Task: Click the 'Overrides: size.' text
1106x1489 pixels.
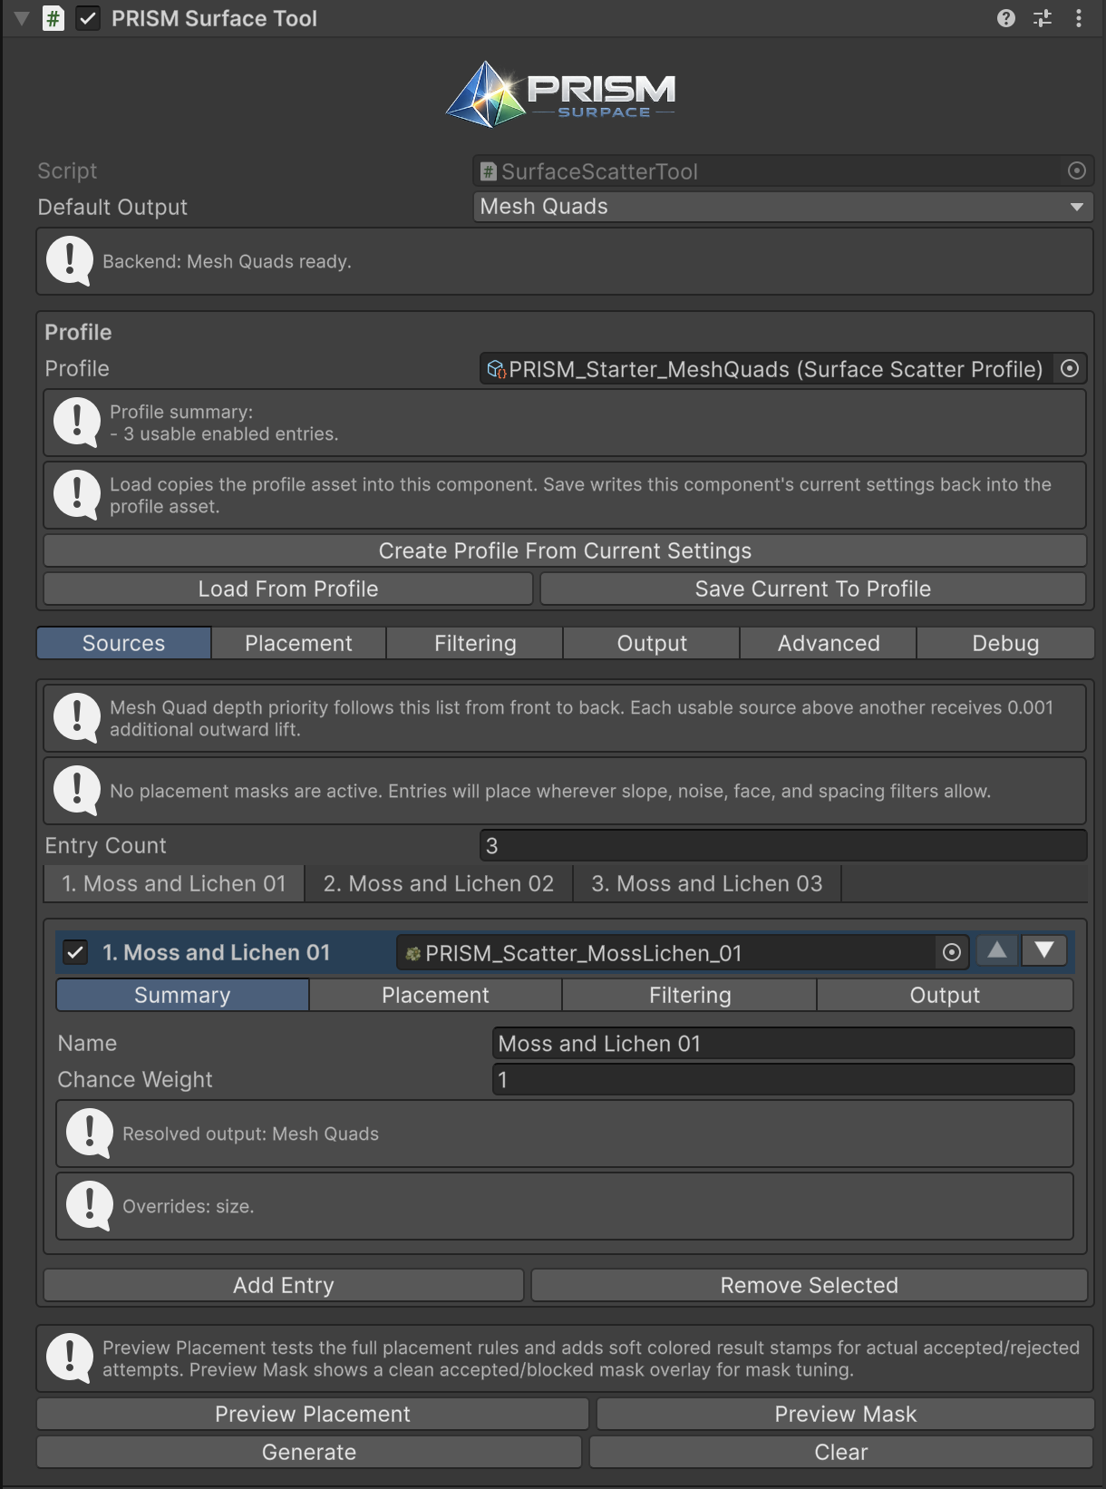Action: (x=188, y=1206)
